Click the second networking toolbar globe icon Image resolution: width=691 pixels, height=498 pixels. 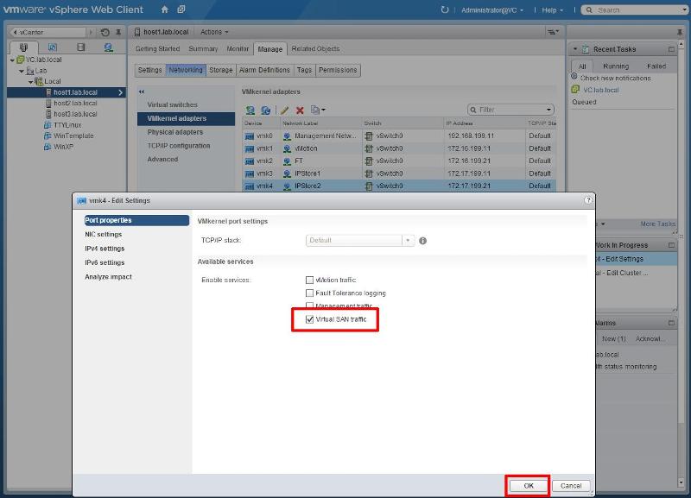coord(266,110)
